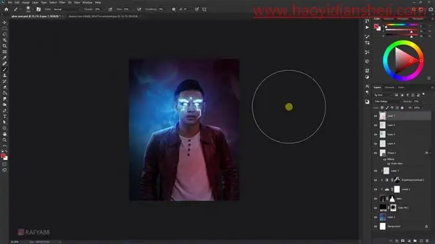
Task: Hide the Levels 1 adjustment layer
Action: click(x=376, y=189)
